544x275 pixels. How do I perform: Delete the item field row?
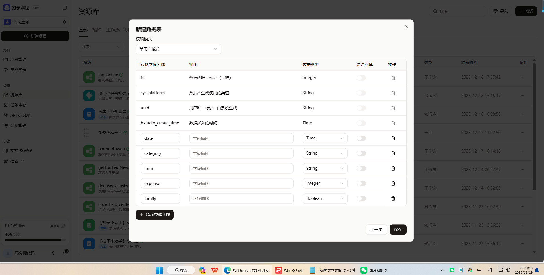393,168
